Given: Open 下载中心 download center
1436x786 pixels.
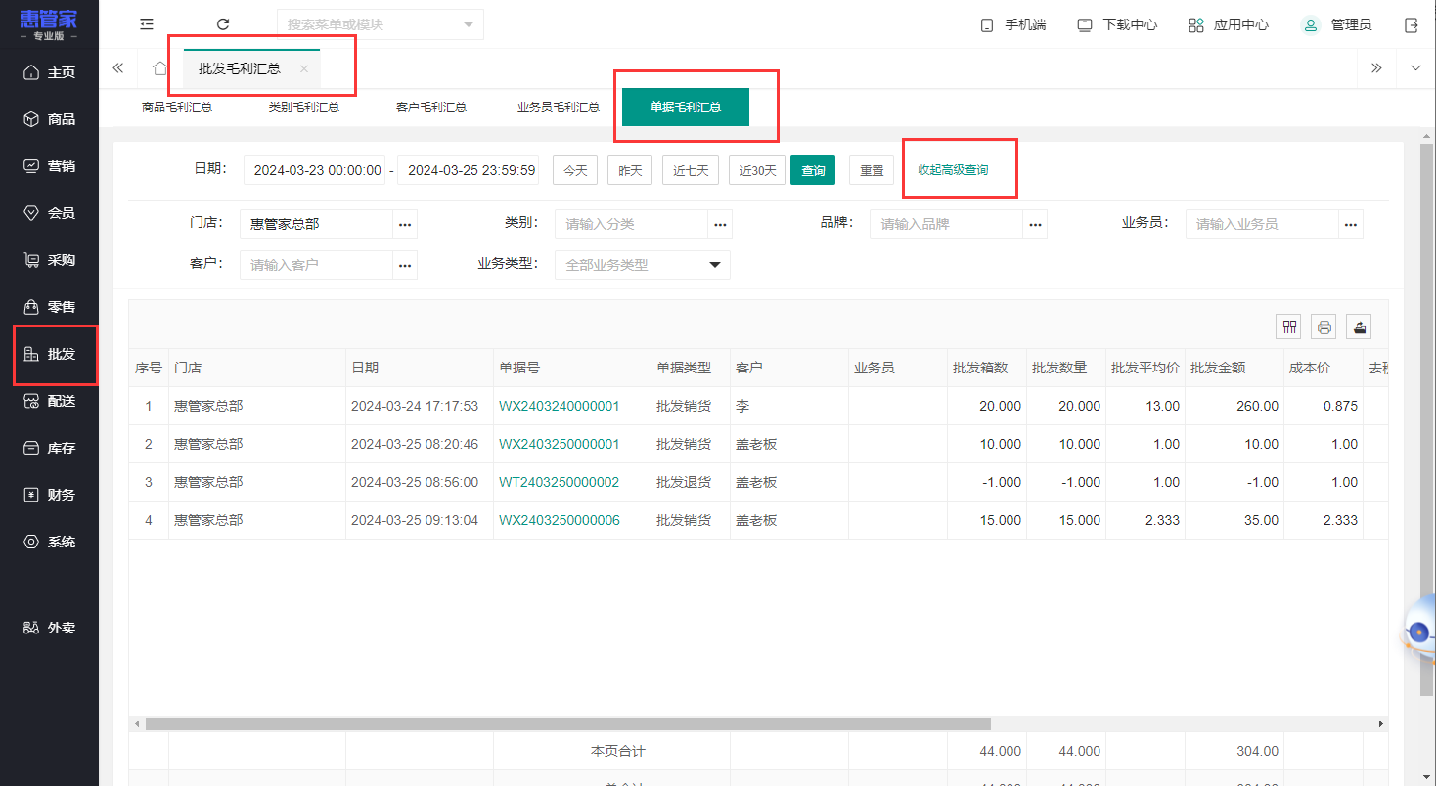Looking at the screenshot, I should pyautogui.click(x=1117, y=24).
